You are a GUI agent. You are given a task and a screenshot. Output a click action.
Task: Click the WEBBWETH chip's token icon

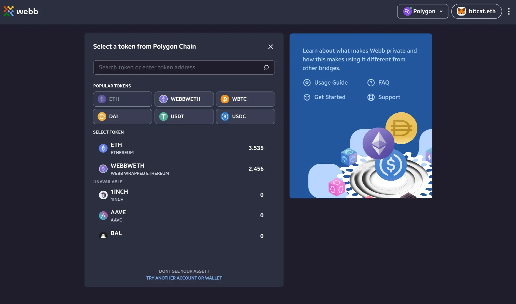pos(163,99)
